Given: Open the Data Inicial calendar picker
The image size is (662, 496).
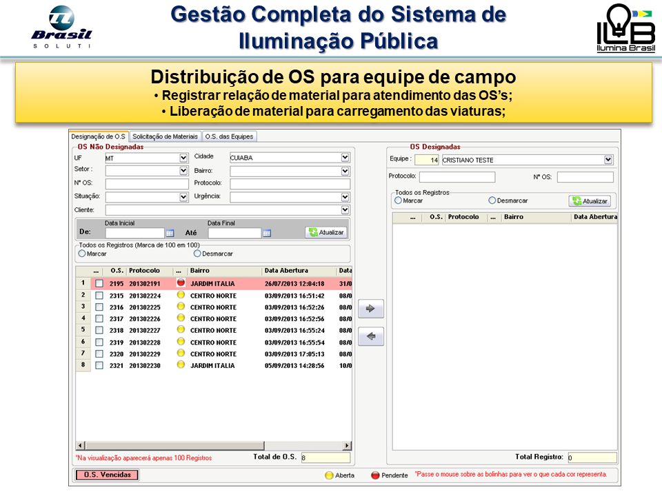Looking at the screenshot, I should (170, 233).
